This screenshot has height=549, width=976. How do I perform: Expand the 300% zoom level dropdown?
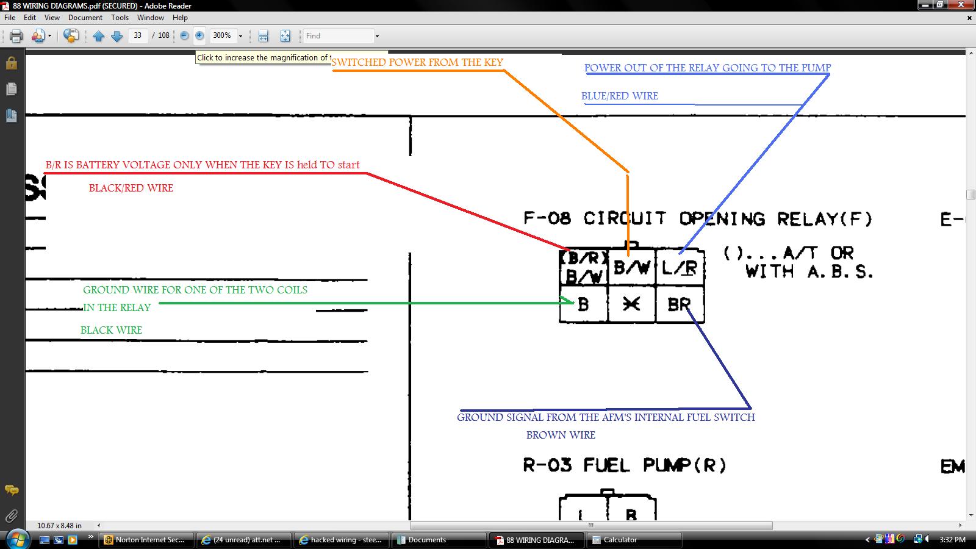[240, 36]
